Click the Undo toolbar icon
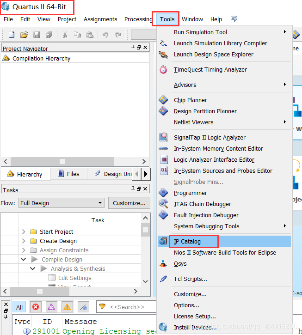Viewport: 302px width, 335px height. pyautogui.click(x=105, y=34)
